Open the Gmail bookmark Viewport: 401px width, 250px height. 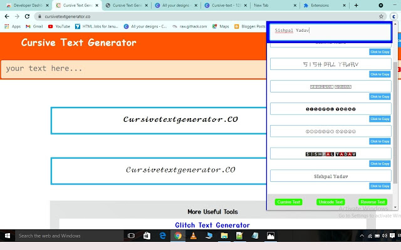click(34, 26)
